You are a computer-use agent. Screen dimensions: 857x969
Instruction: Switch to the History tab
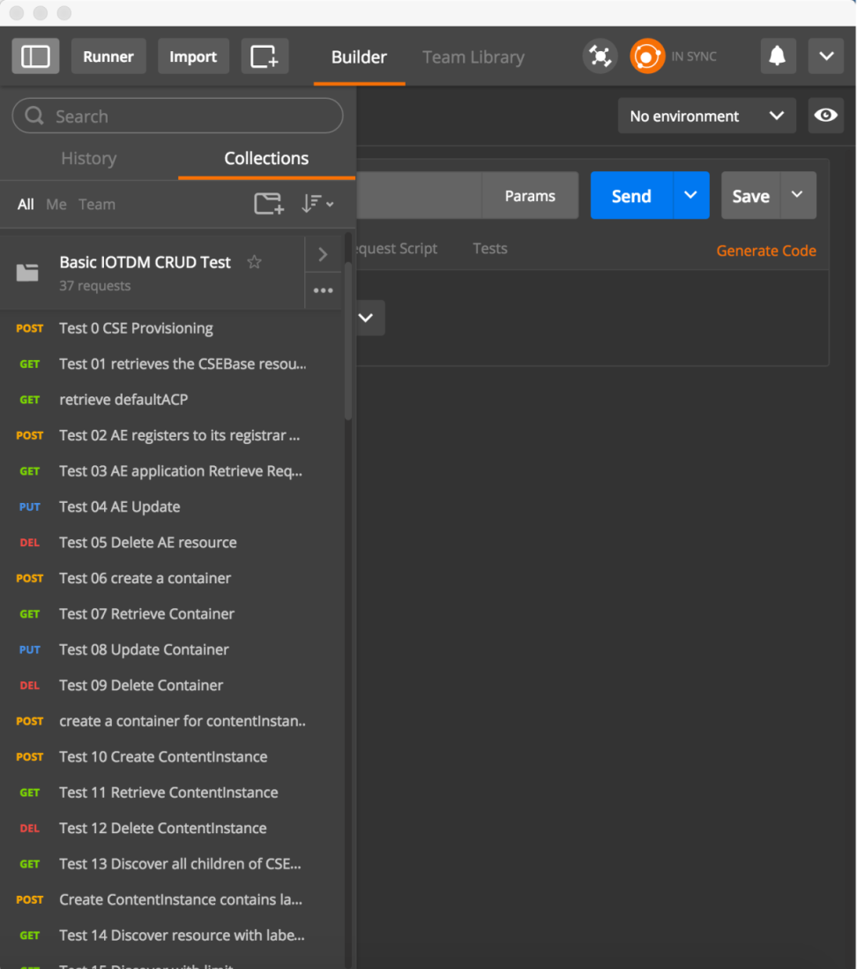(x=88, y=159)
